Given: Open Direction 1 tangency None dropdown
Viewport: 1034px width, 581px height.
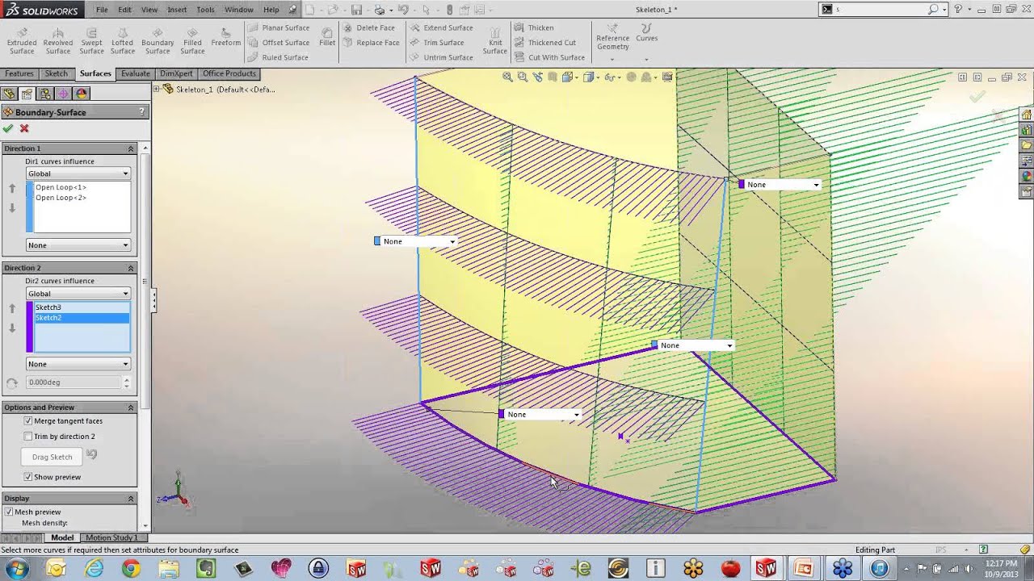Looking at the screenshot, I should point(78,245).
